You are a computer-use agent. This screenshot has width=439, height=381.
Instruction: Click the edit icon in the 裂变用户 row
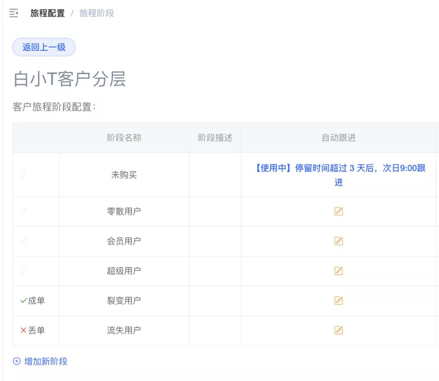pyautogui.click(x=339, y=300)
